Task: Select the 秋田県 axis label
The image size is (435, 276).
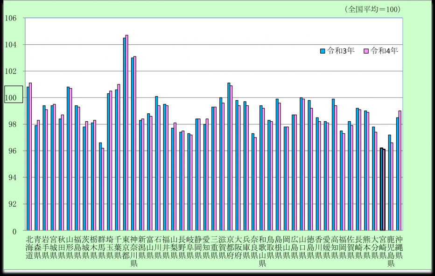Action: (x=62, y=248)
